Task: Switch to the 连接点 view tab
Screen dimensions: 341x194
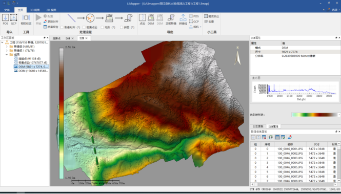Action: click(56, 38)
